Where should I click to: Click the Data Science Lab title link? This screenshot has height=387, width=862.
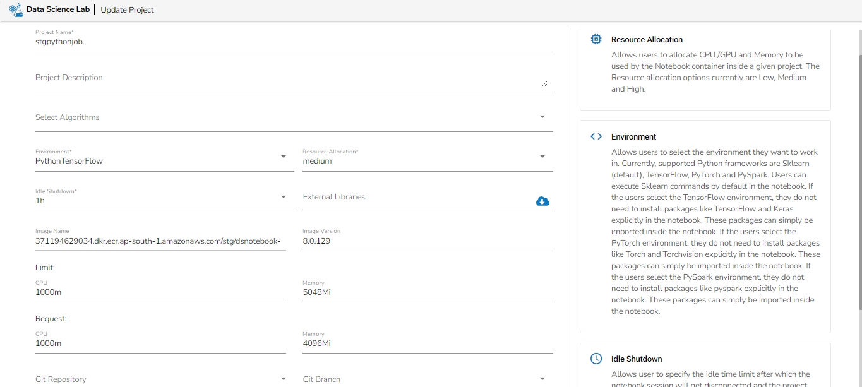tap(59, 10)
